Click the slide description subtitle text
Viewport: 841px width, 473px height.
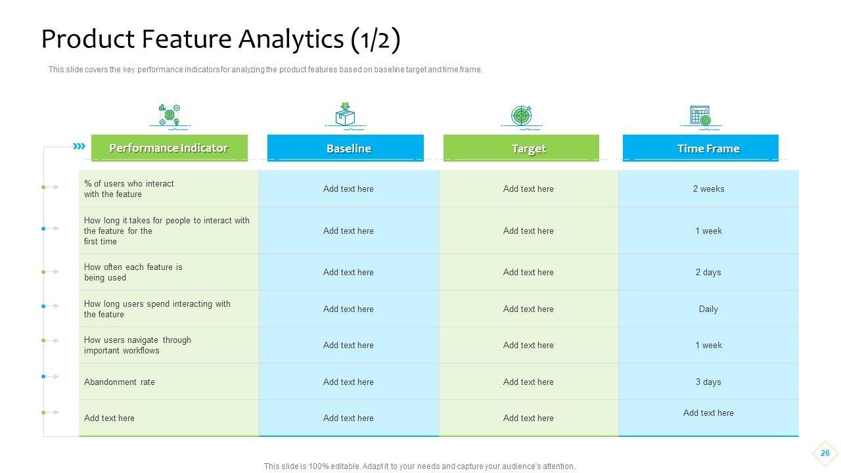point(265,70)
